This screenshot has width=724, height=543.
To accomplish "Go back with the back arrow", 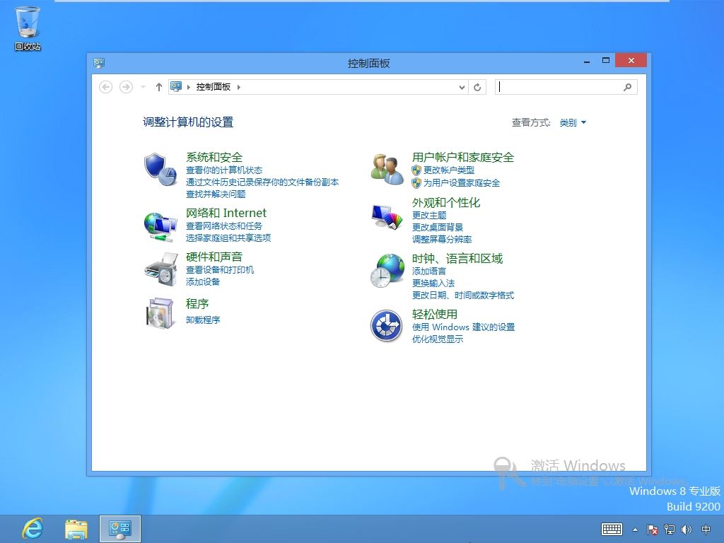I will [106, 87].
